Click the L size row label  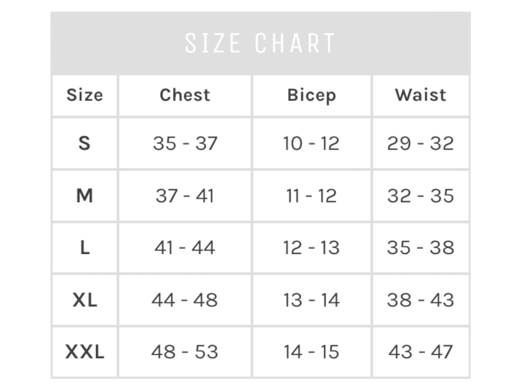[x=85, y=248]
